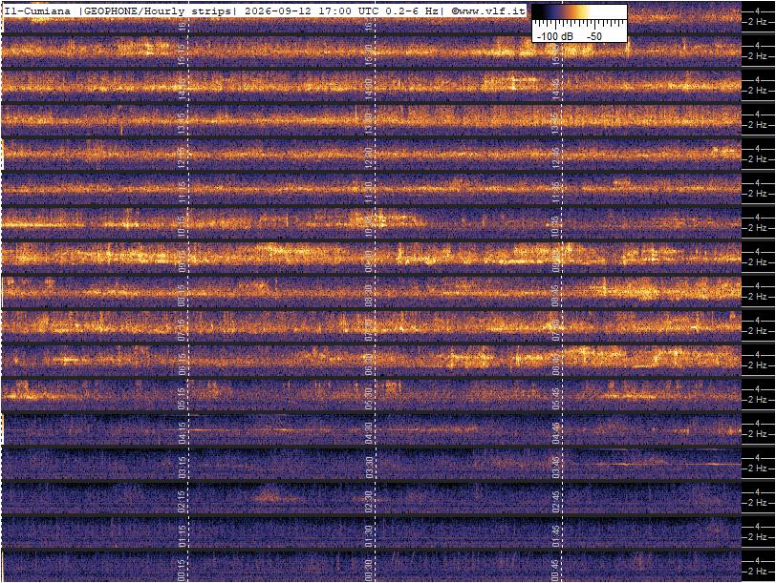The height and width of the screenshot is (583, 776).
Task: Click the "08:15" time marker
Action: point(183,296)
